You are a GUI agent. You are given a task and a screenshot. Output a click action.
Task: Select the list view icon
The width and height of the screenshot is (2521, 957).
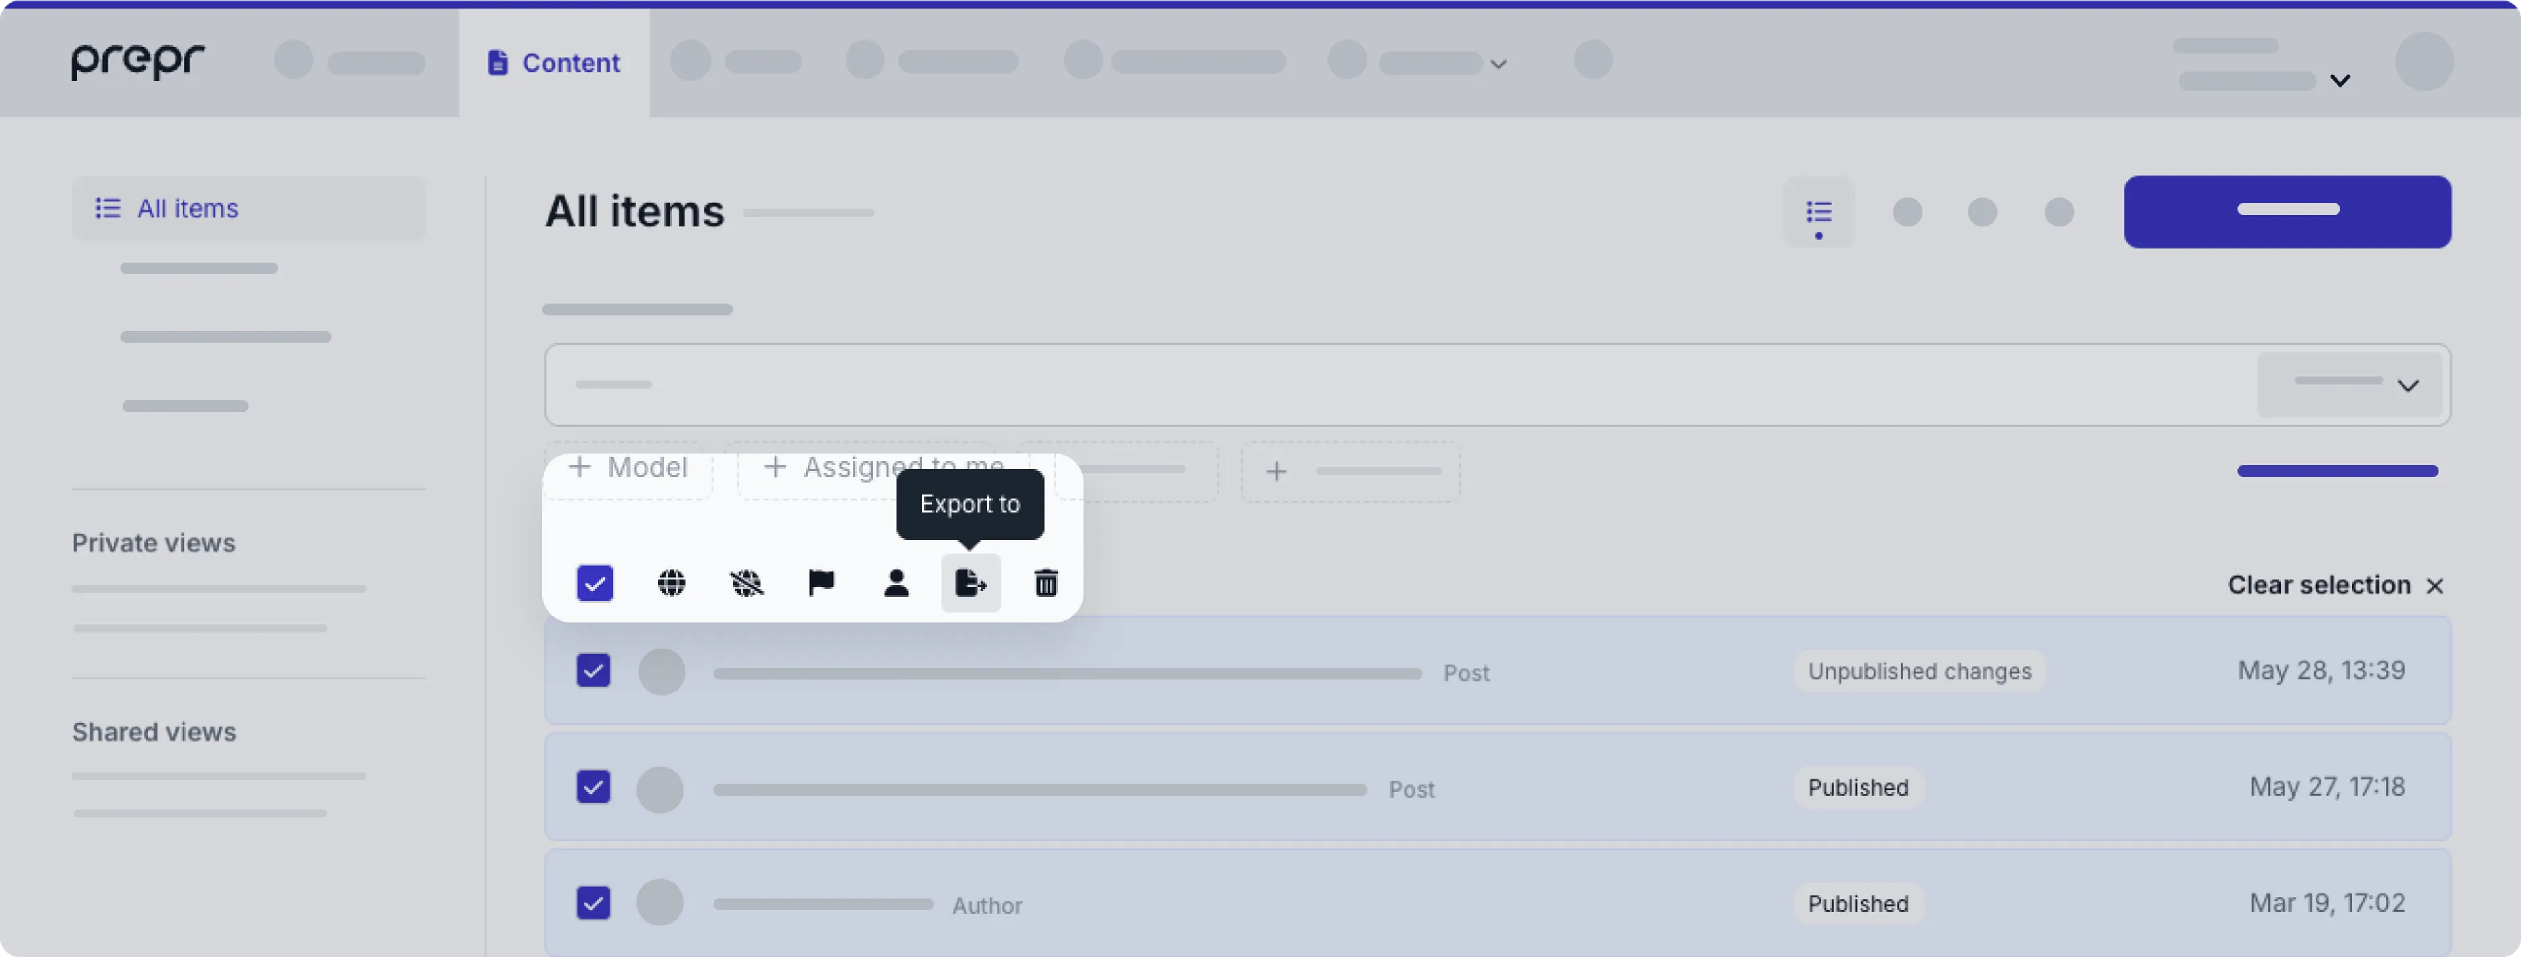pyautogui.click(x=1819, y=211)
